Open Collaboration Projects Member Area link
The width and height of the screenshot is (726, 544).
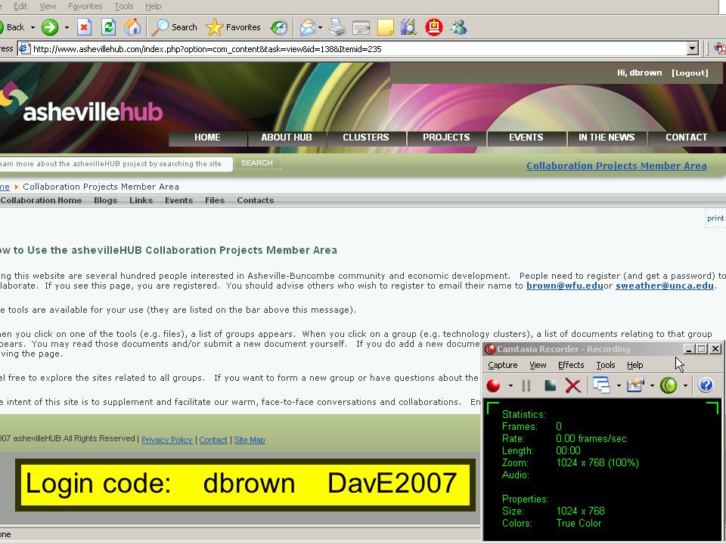[616, 166]
